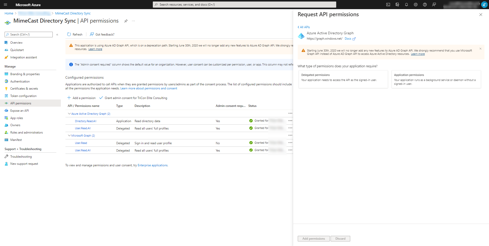489x246 pixels.
Task: Click the Discard button
Action: pos(340,239)
